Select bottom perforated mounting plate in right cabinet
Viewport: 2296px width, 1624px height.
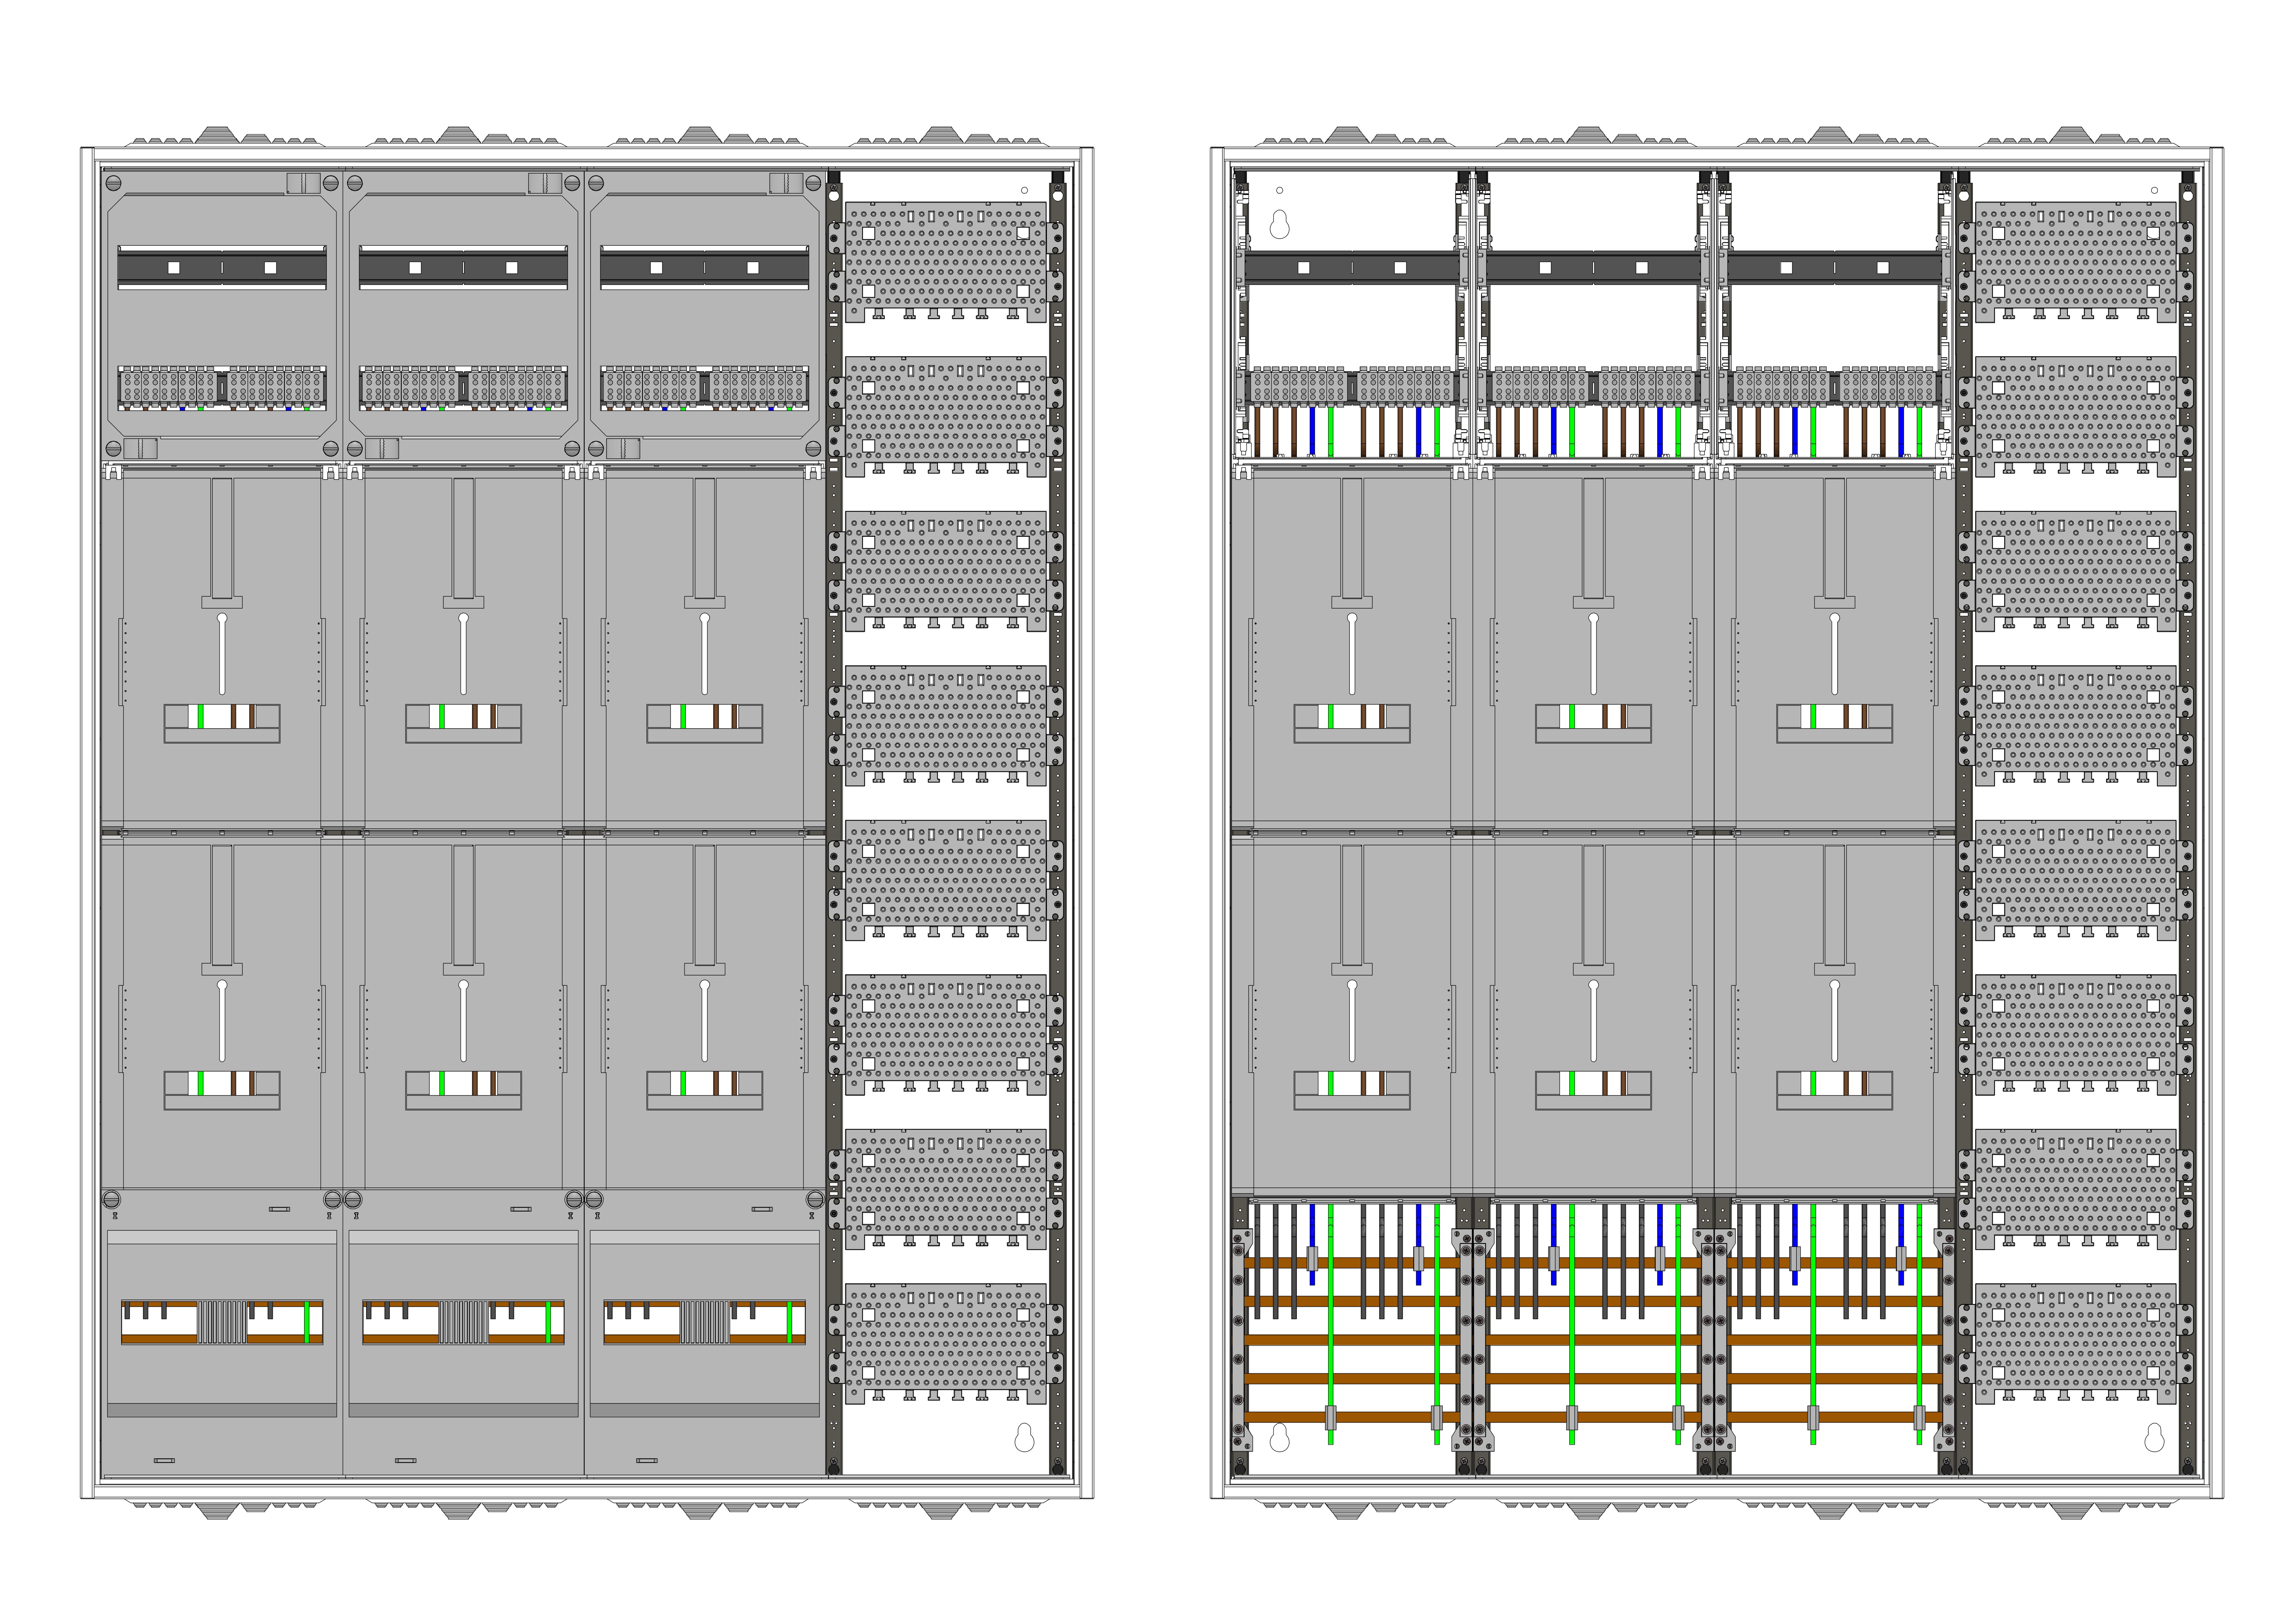coord(2076,1342)
